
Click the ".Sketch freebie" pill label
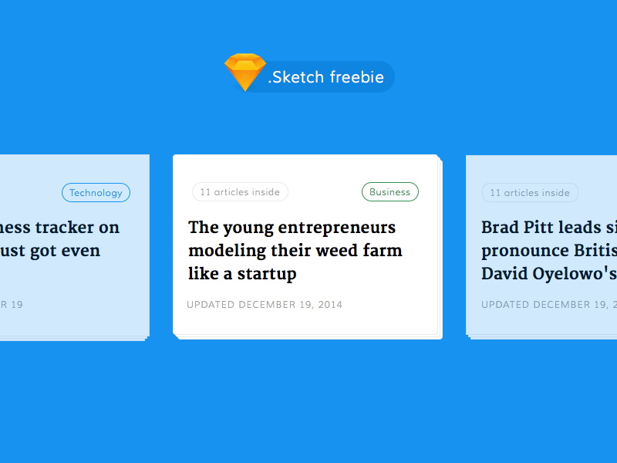[x=325, y=77]
